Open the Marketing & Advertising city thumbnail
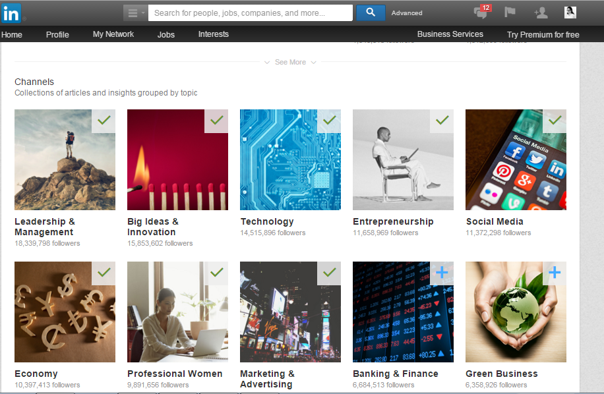The image size is (604, 394). (290, 312)
